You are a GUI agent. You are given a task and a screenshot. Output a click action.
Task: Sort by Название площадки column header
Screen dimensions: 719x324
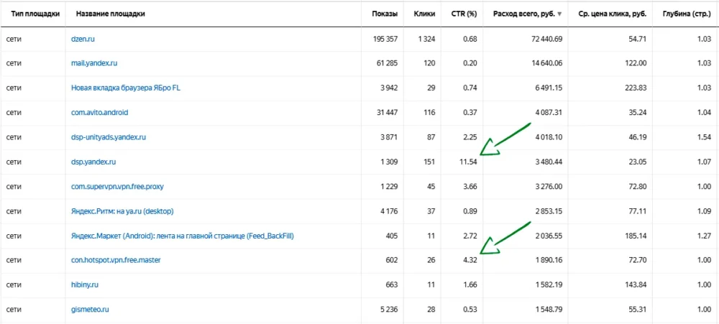pos(111,14)
